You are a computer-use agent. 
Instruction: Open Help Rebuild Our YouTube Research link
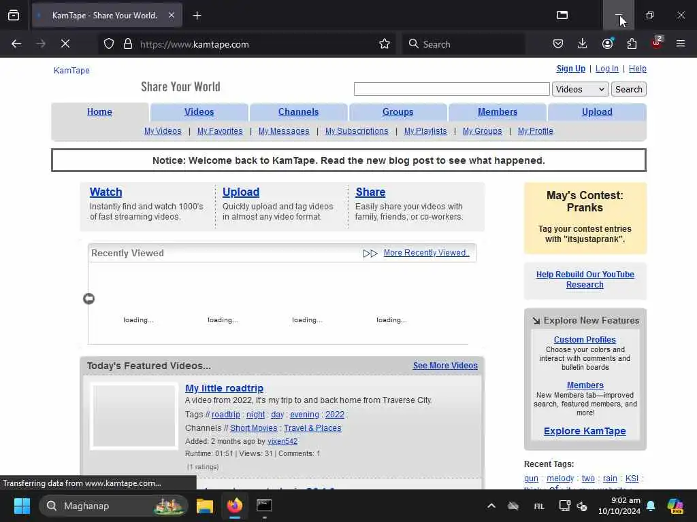tap(585, 279)
